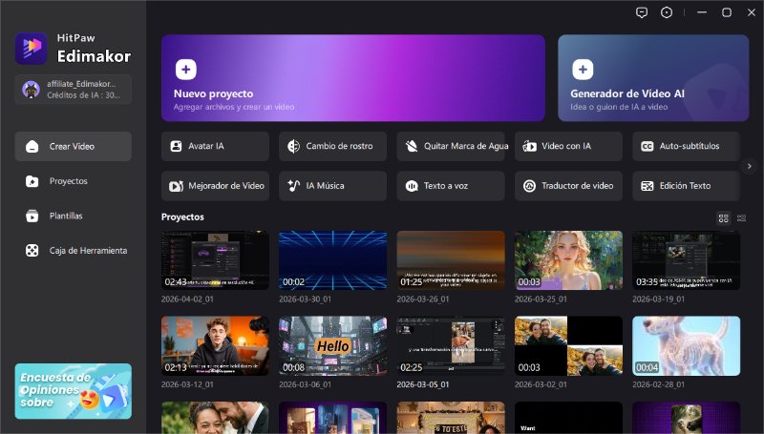Click the feedback message icon in title bar
This screenshot has height=434, width=764.
click(x=641, y=12)
